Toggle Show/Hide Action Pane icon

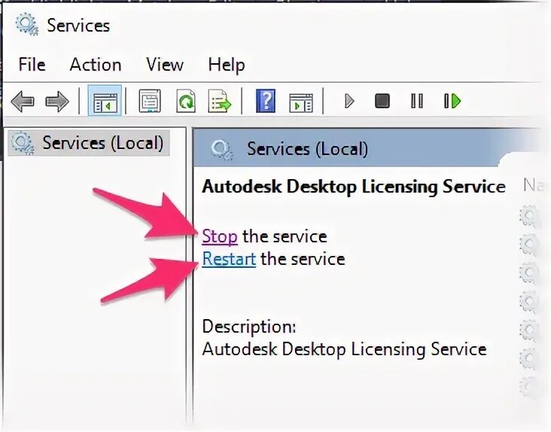point(301,102)
